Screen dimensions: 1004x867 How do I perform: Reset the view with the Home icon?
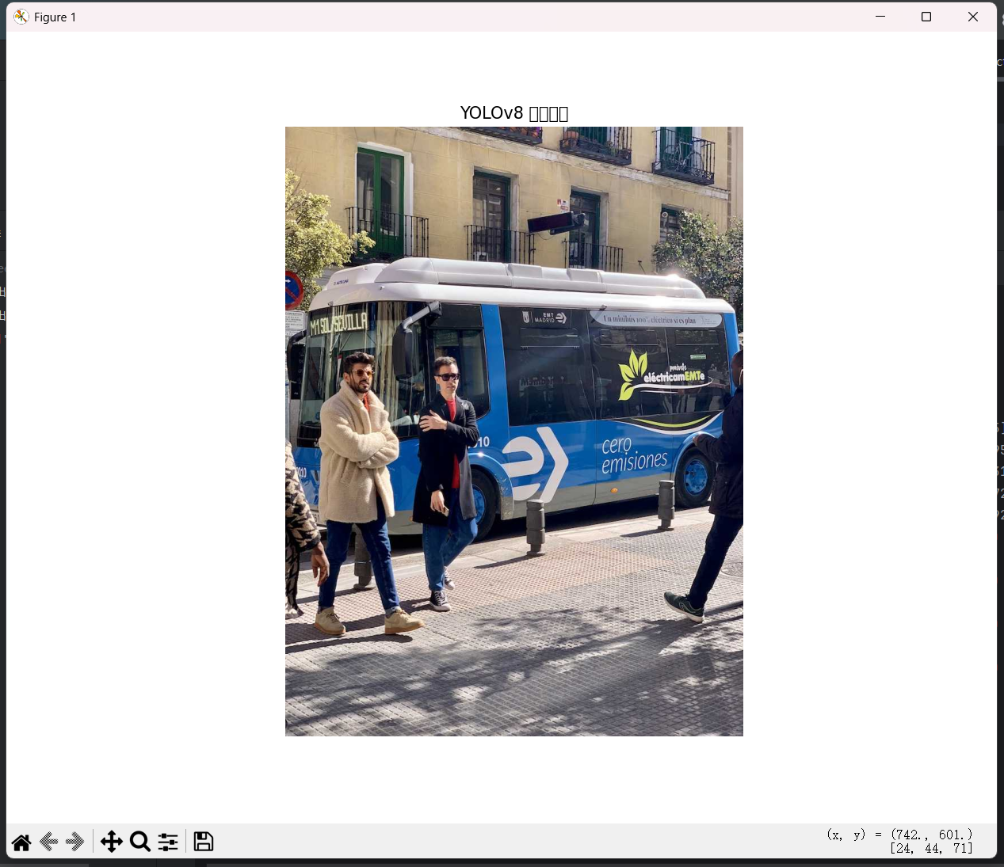(x=21, y=842)
